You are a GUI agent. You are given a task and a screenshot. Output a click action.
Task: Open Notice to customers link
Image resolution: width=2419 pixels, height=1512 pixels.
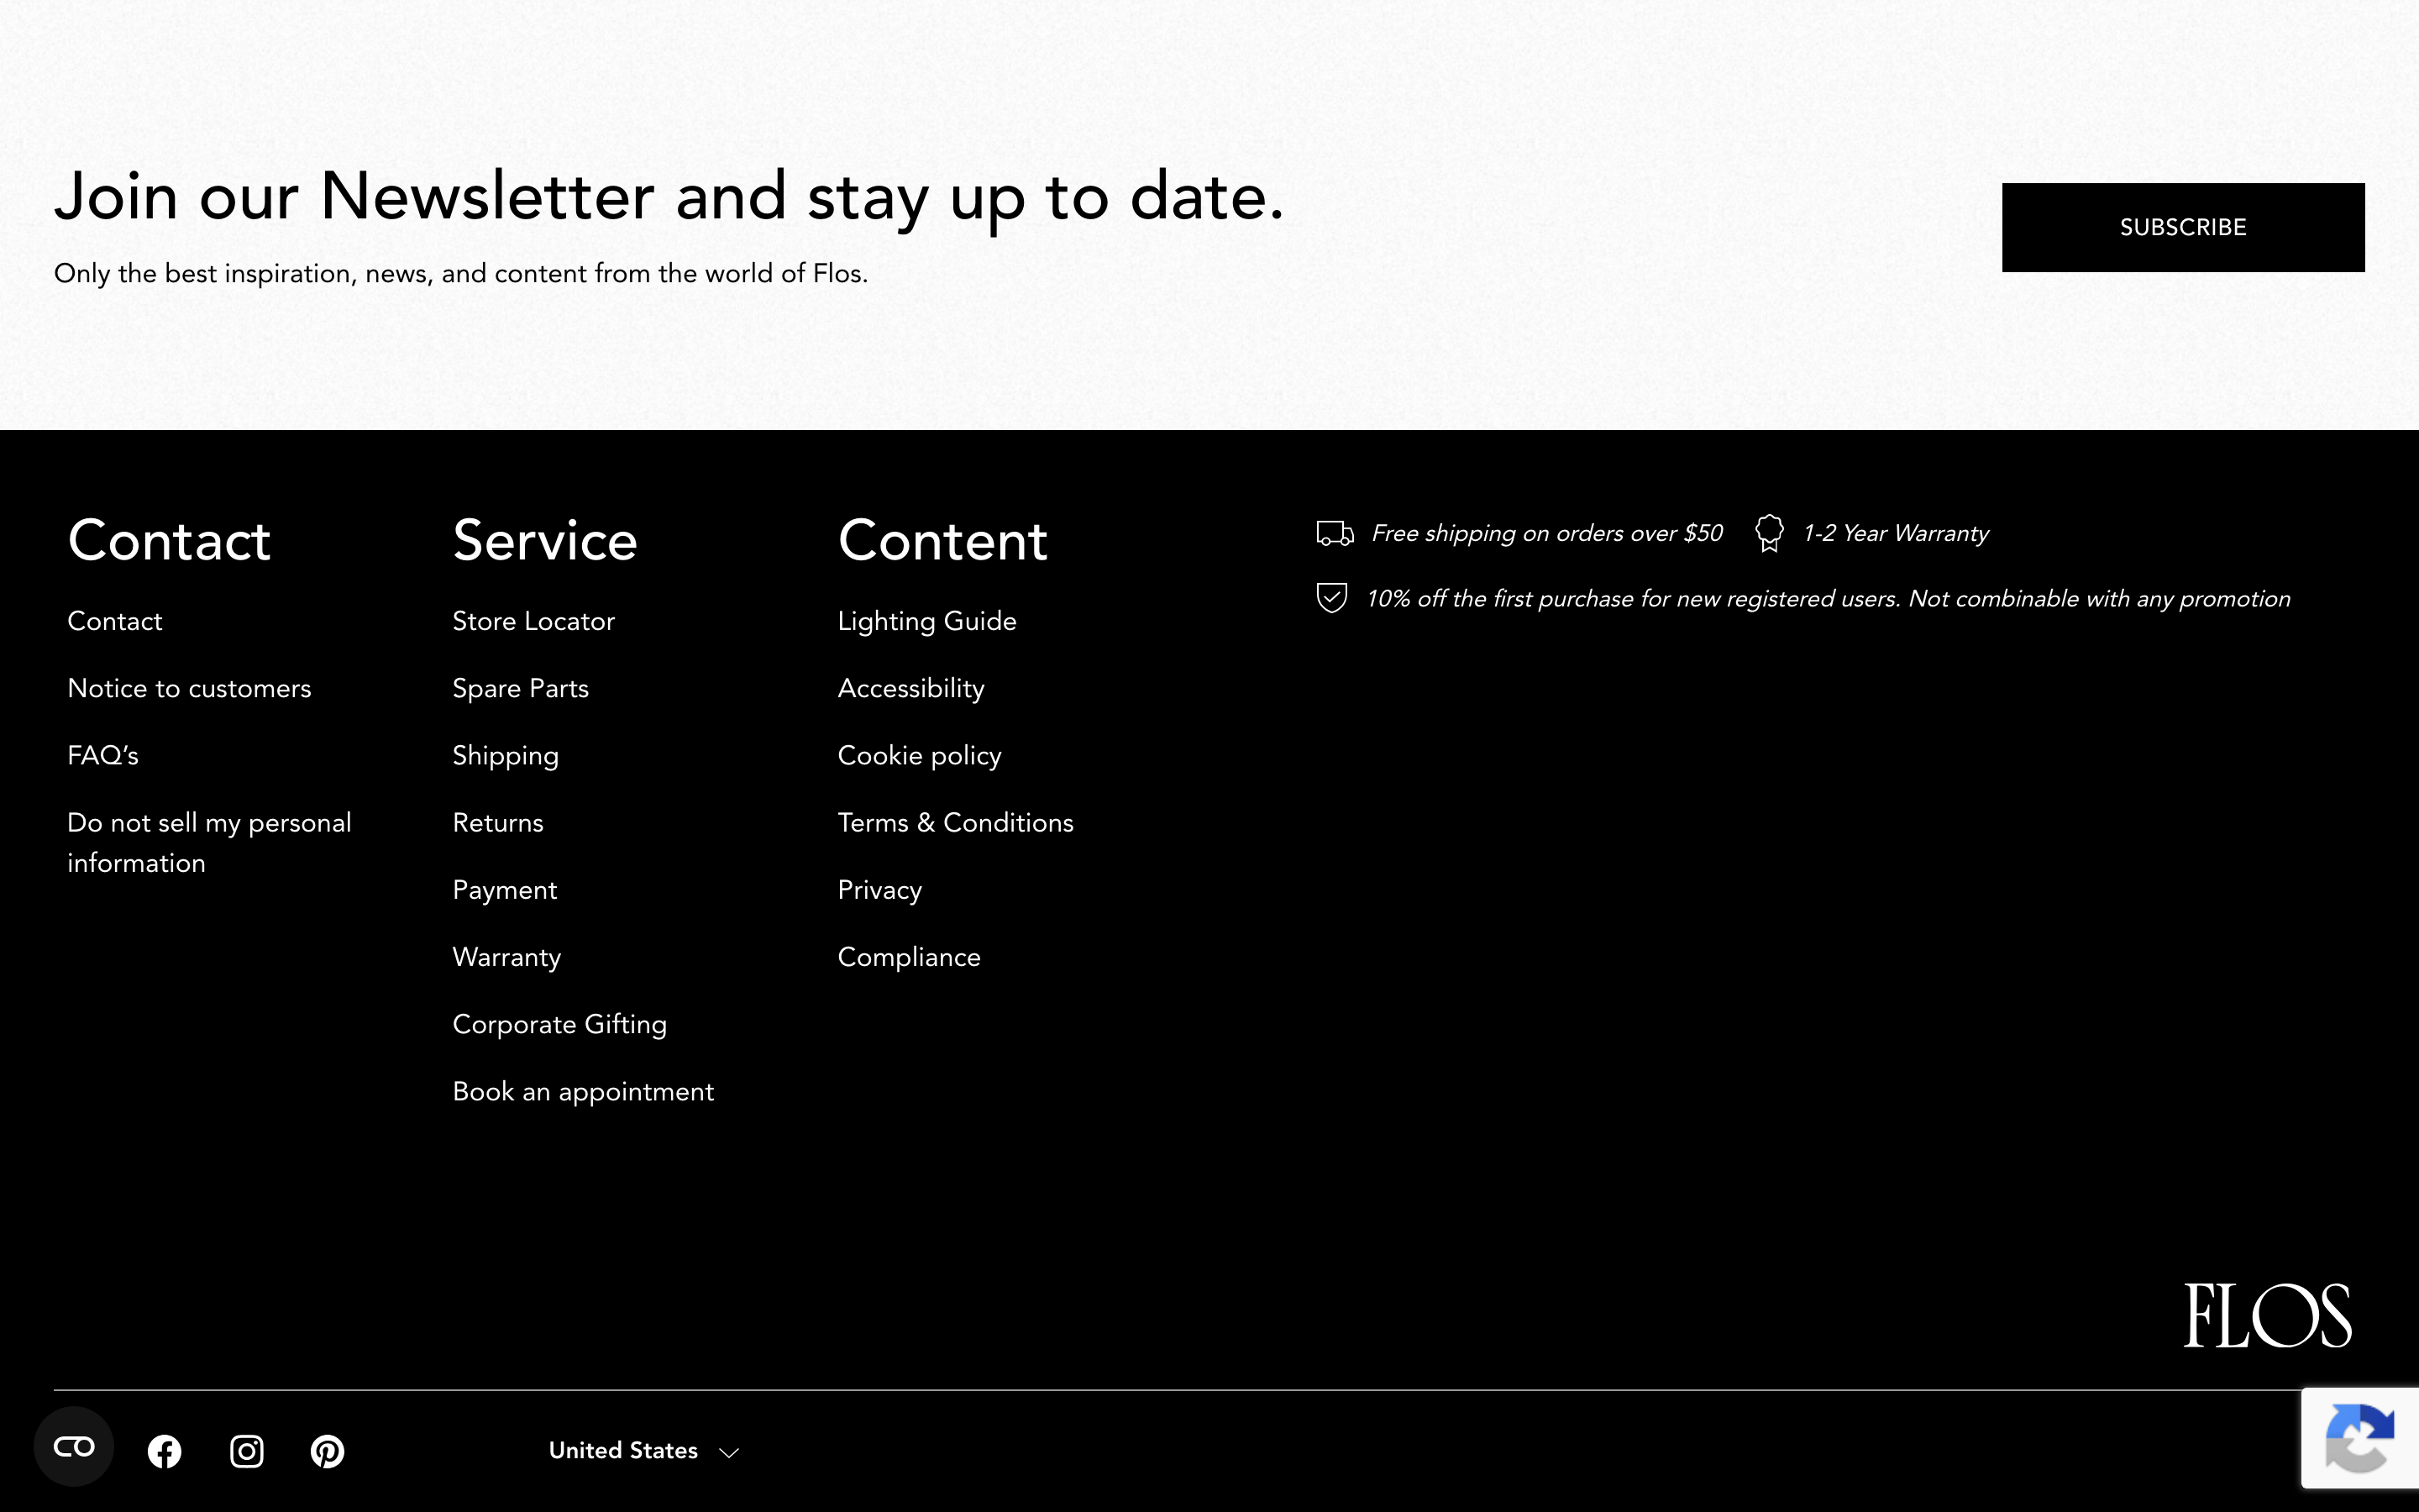coord(189,688)
